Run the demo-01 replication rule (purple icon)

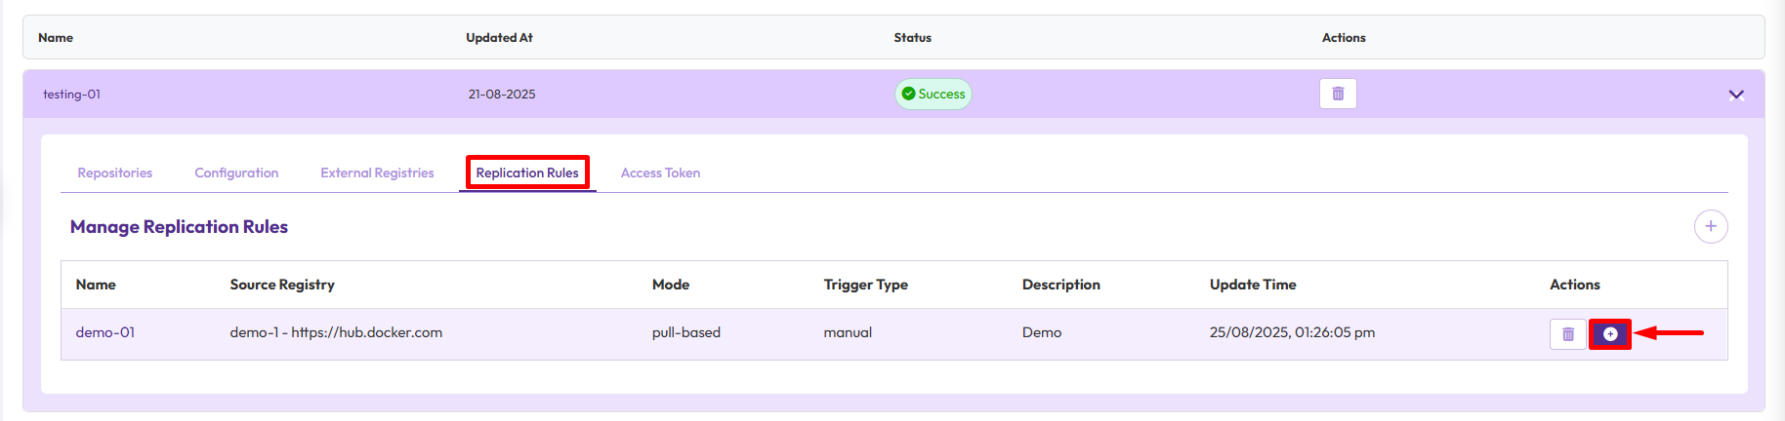coord(1610,334)
